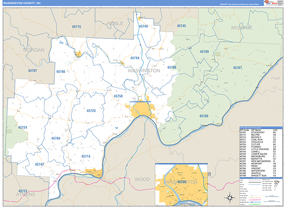This screenshot has height=207, width=285.
Task: Select the 43787 ZIP label on the map
Action: click(32, 71)
